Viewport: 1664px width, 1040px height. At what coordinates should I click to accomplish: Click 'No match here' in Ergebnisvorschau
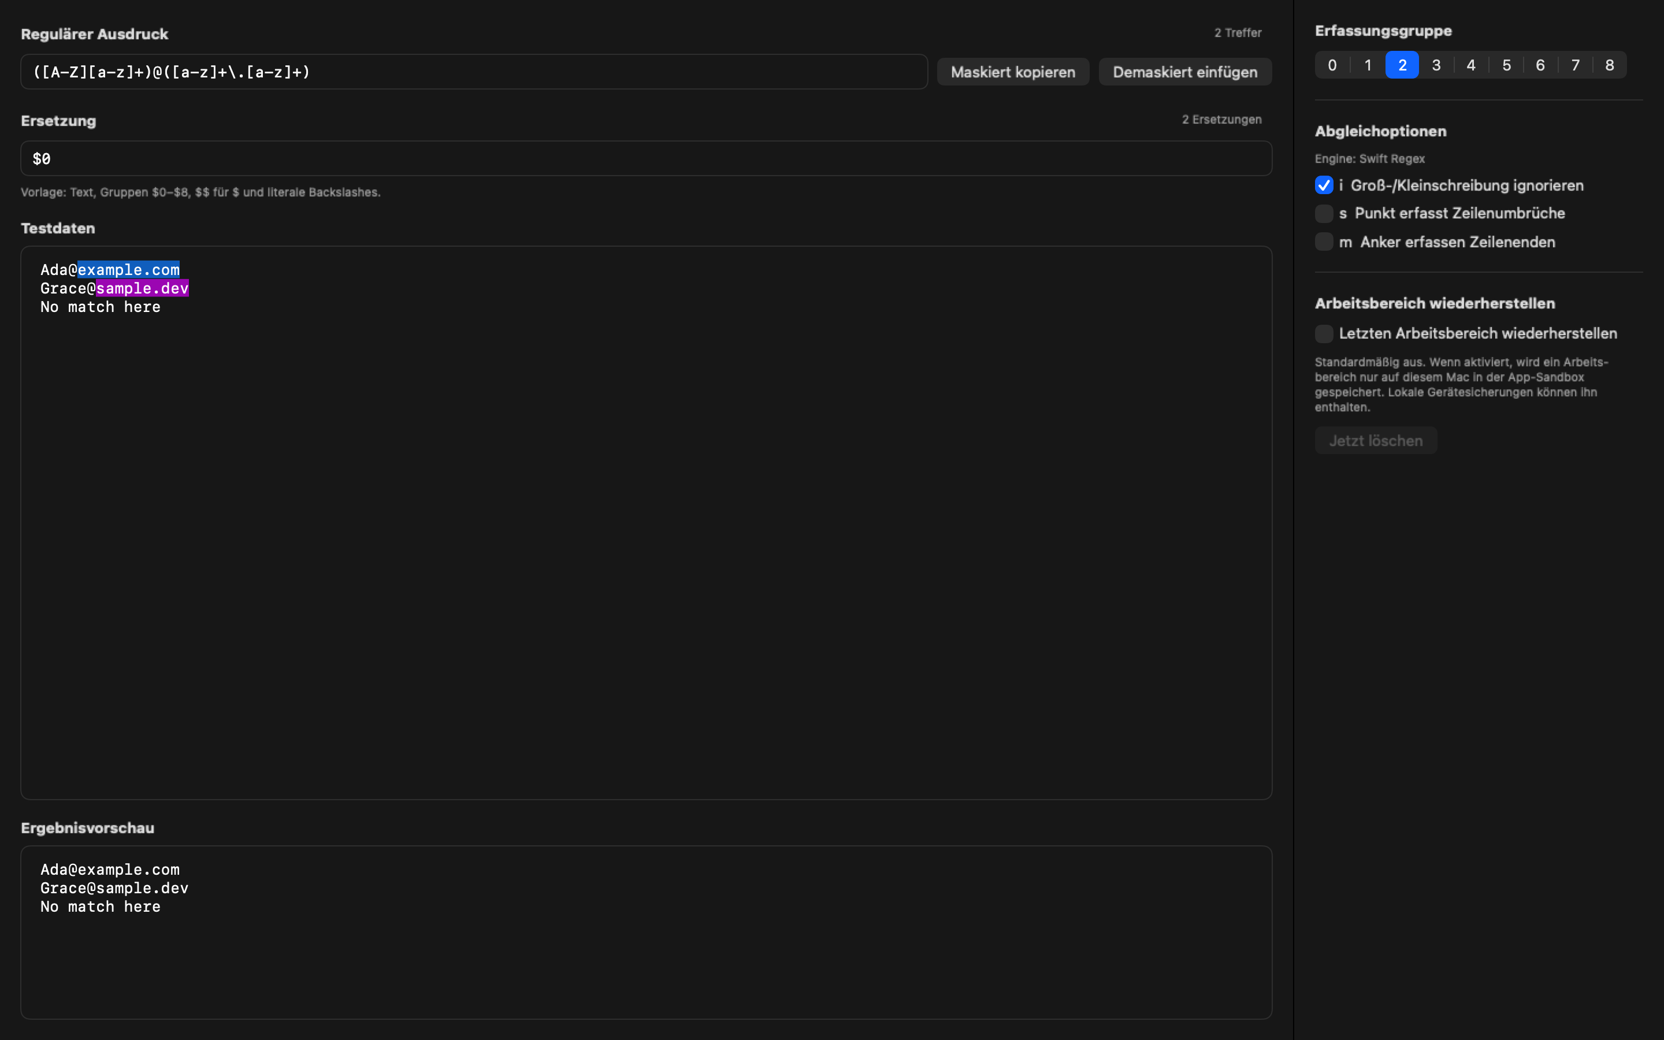point(101,907)
